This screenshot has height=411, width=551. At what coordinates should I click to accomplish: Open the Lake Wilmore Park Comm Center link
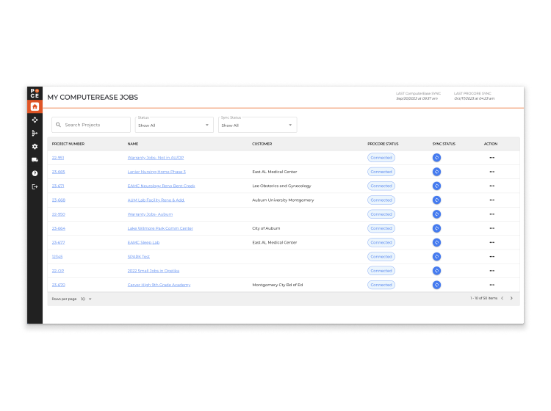click(x=160, y=228)
